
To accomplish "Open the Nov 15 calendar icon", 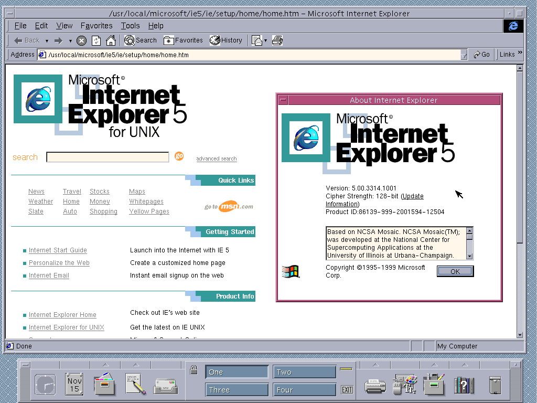I will (x=74, y=385).
